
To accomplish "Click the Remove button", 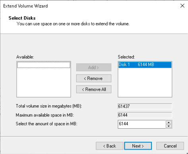I will pos(94,78).
